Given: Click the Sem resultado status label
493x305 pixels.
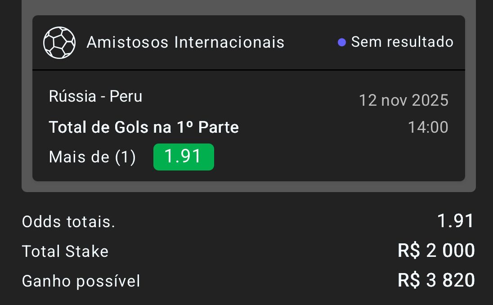Looking at the screenshot, I should tap(402, 42).
